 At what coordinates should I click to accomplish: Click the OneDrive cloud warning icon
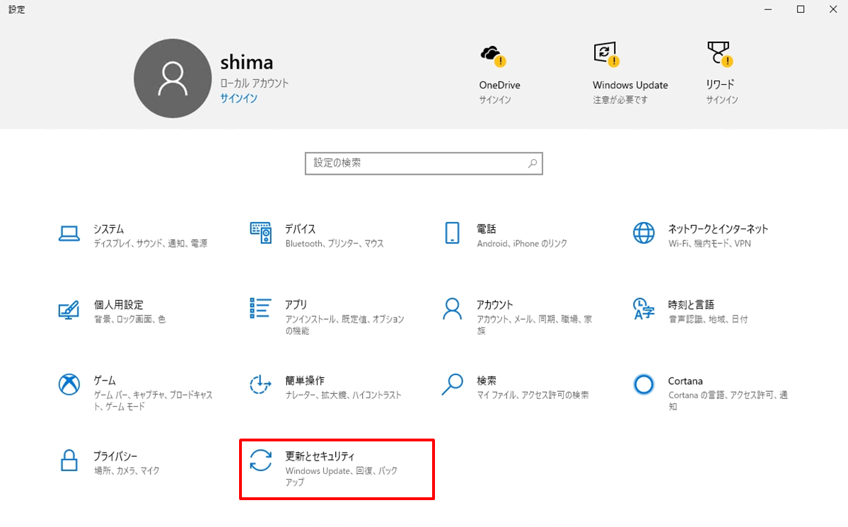tap(493, 56)
